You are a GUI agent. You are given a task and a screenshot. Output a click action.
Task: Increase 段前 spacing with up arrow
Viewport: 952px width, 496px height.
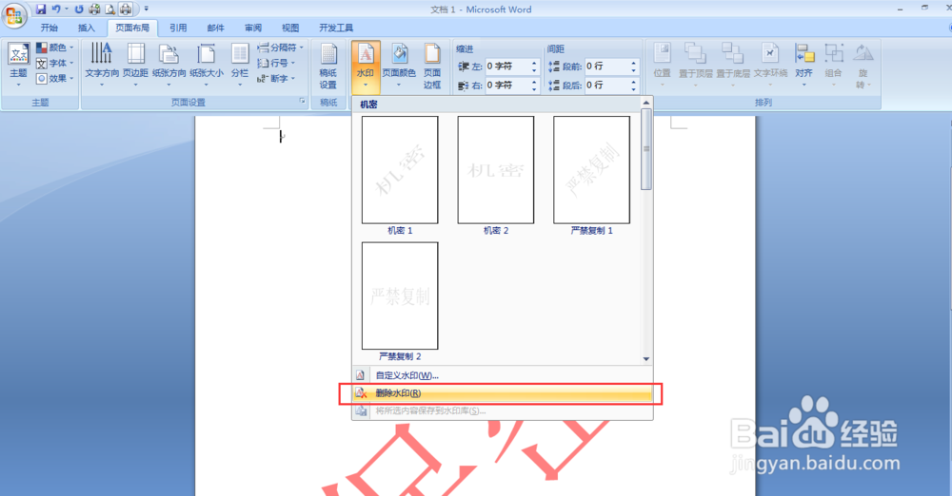(634, 63)
